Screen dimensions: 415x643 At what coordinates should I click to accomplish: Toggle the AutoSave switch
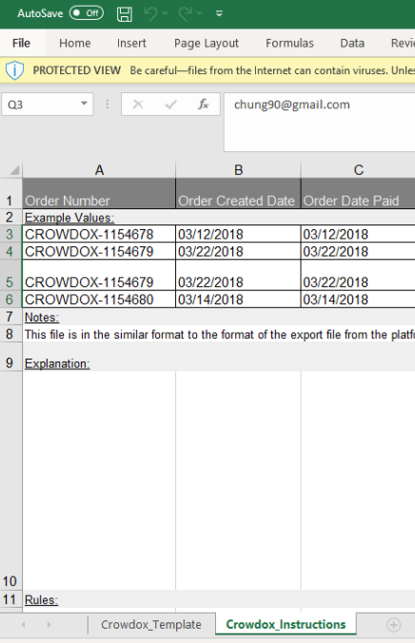(87, 13)
